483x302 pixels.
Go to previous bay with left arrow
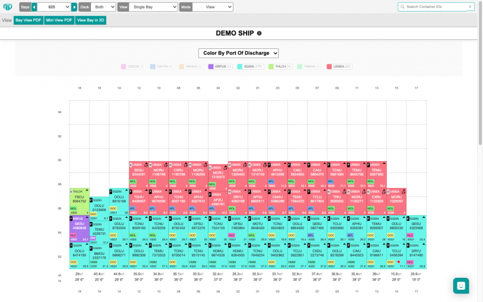pyautogui.click(x=34, y=7)
